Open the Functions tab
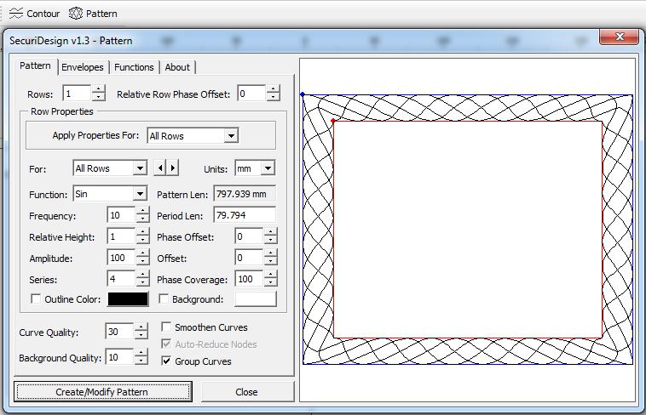Image resolution: width=646 pixels, height=415 pixels. (134, 67)
